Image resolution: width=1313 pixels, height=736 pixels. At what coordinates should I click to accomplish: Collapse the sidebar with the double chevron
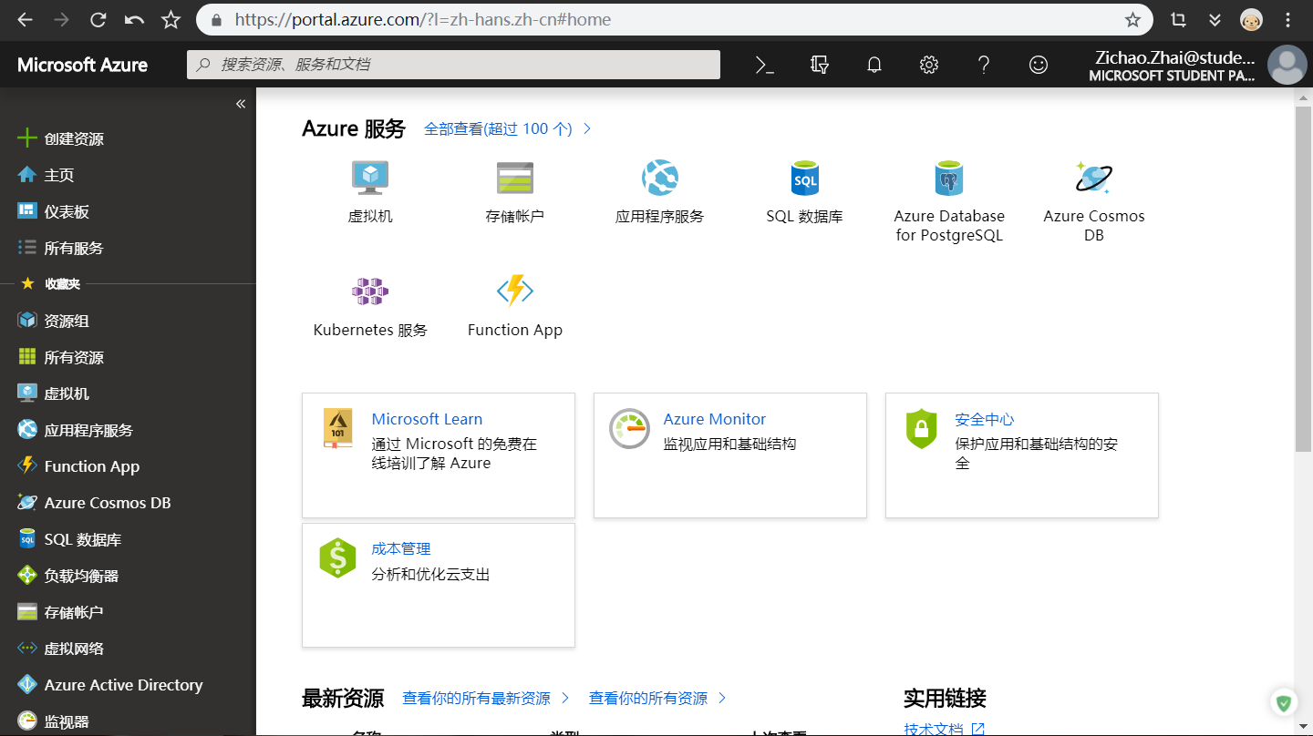click(x=240, y=103)
